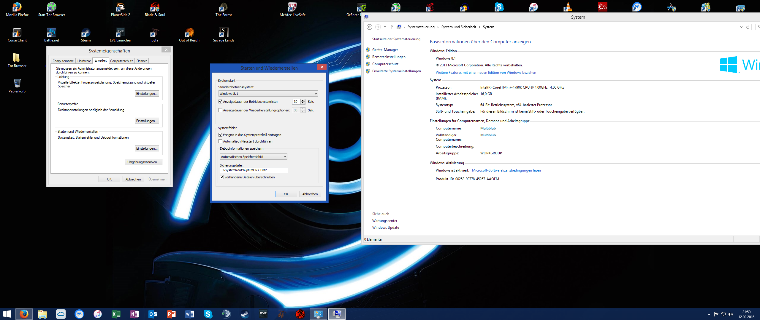Click the back arrow in the System window

tap(369, 27)
